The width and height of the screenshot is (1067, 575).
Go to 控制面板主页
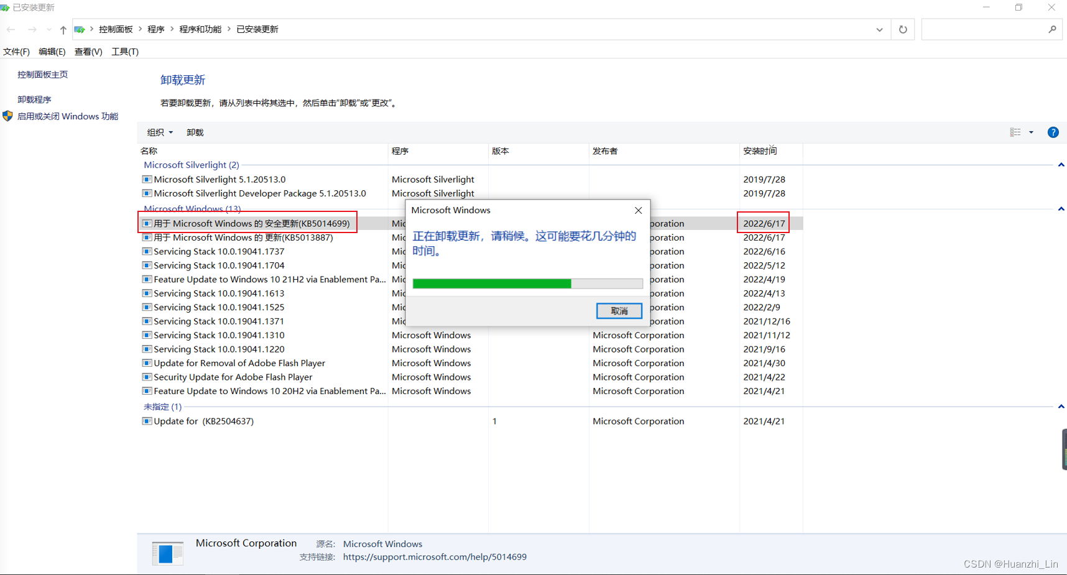[x=42, y=75]
